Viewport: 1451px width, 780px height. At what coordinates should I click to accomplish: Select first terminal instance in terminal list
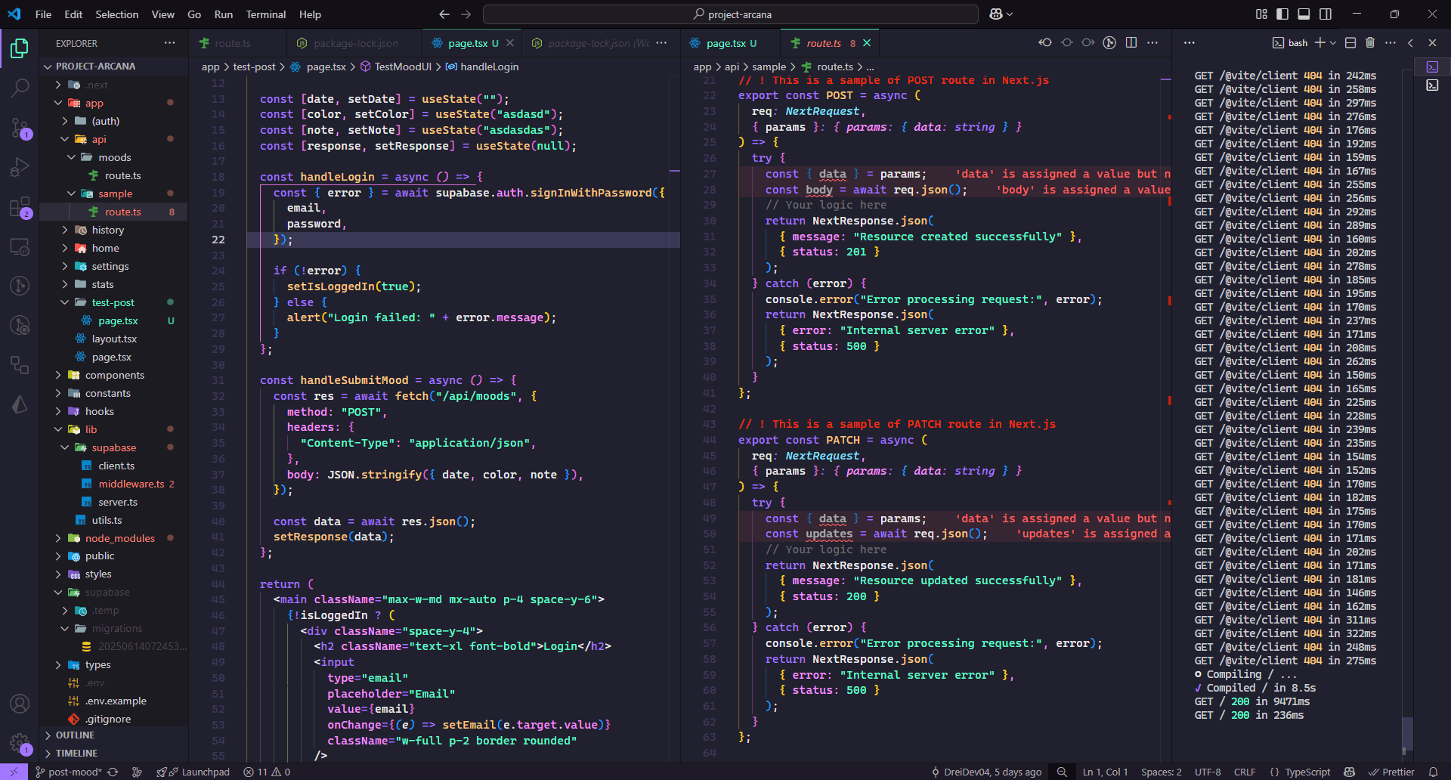pyautogui.click(x=1432, y=67)
